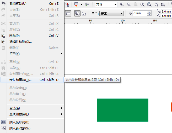Click the nudge offset .1 mm field
This screenshot has height=133, width=172.
pyautogui.click(x=140, y=13)
